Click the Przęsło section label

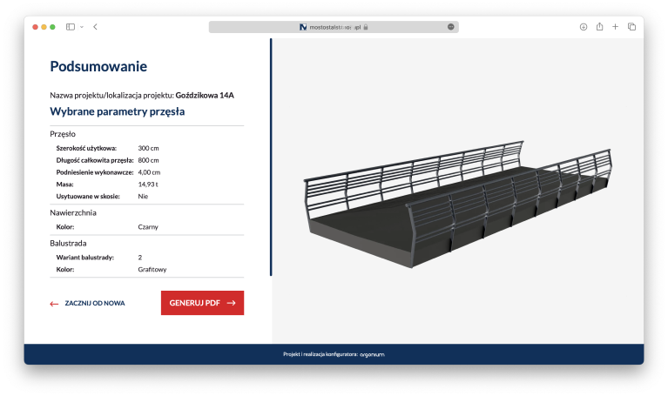(63, 134)
